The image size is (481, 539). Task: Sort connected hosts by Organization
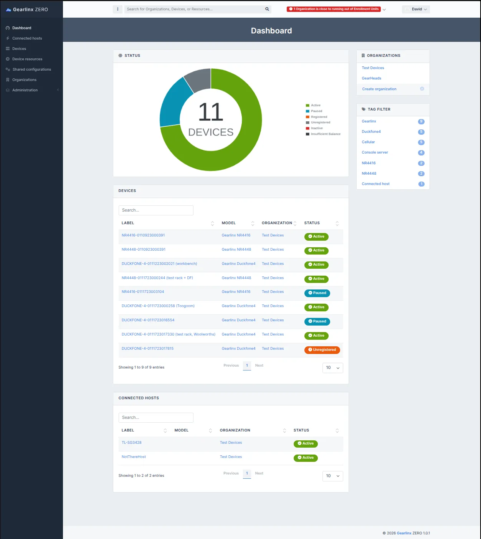284,431
